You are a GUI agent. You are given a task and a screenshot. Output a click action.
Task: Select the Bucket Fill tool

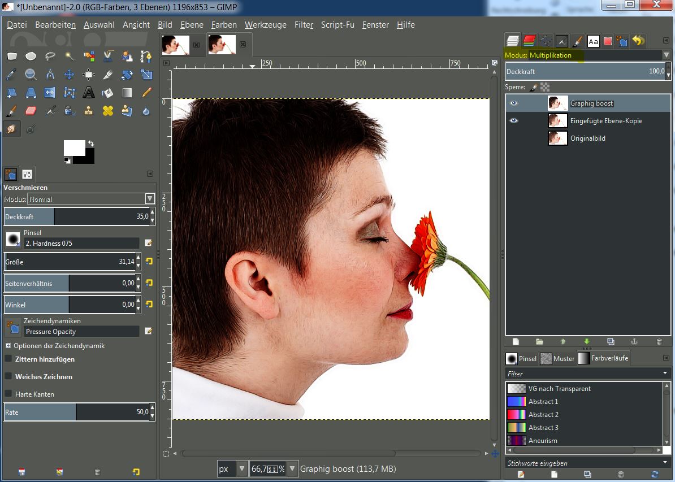(108, 93)
